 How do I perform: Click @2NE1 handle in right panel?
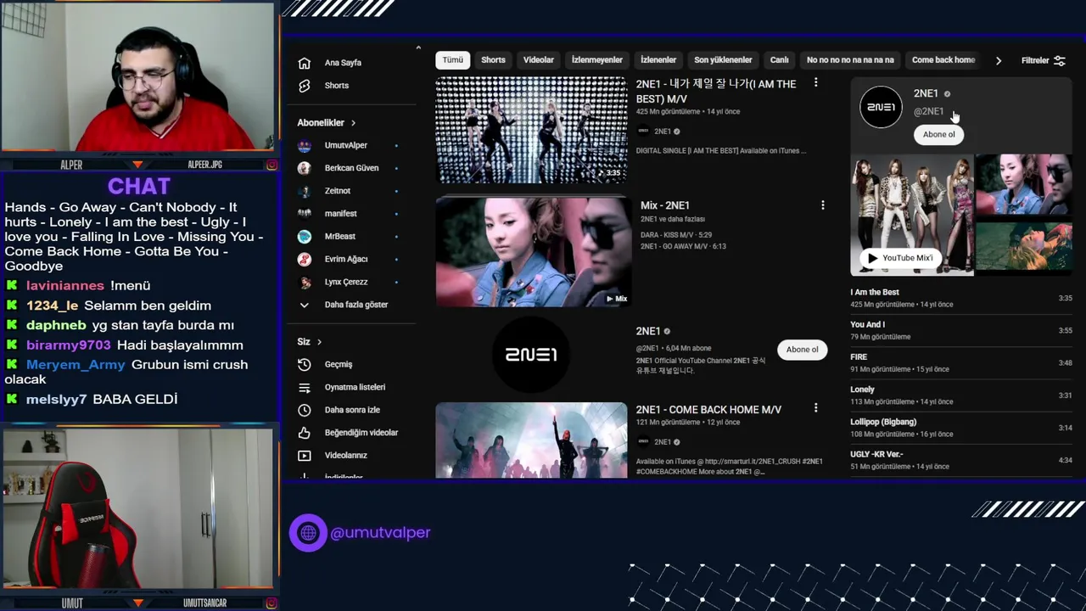[x=928, y=111]
